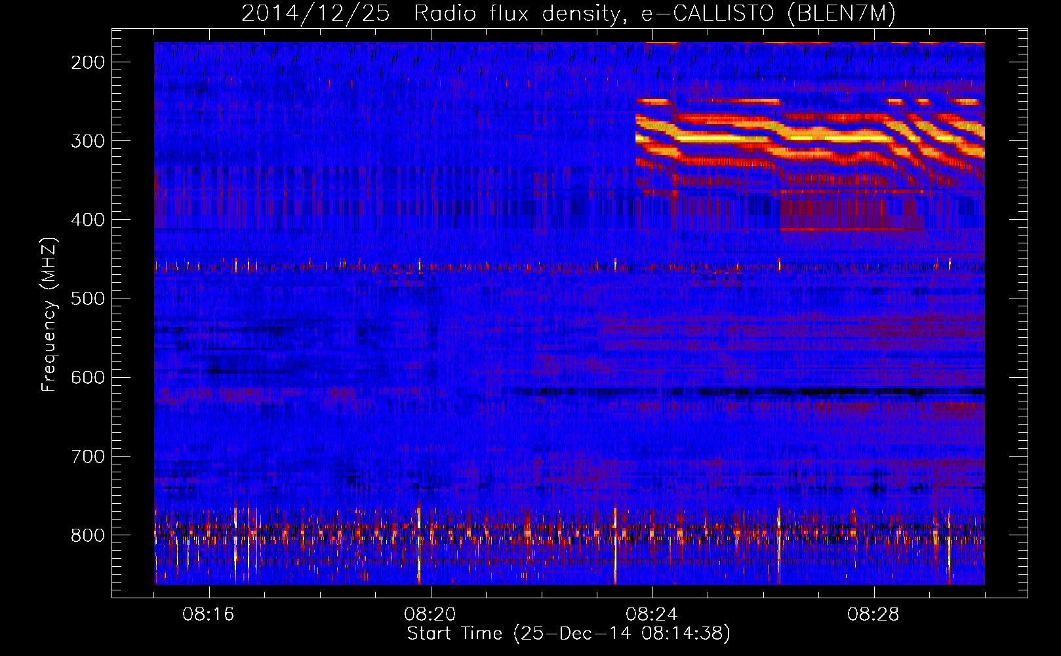Click the 400 frequency axis label
Image resolution: width=1061 pixels, height=656 pixels.
pos(88,220)
